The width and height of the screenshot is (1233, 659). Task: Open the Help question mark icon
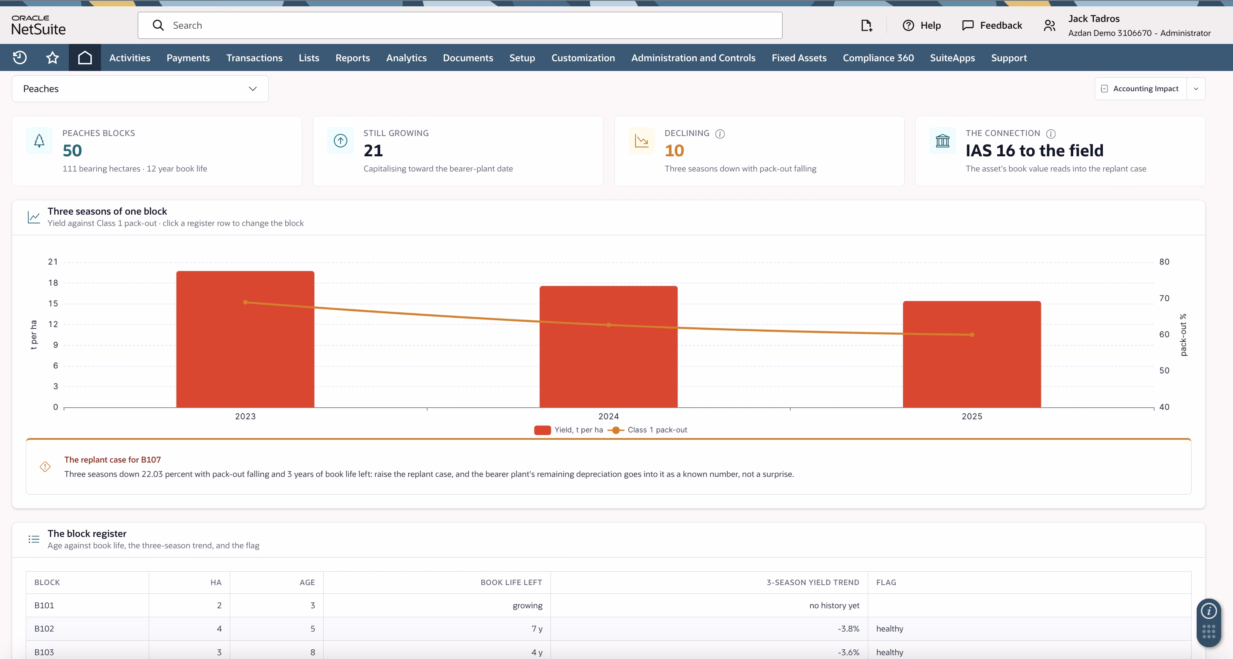[x=908, y=25]
